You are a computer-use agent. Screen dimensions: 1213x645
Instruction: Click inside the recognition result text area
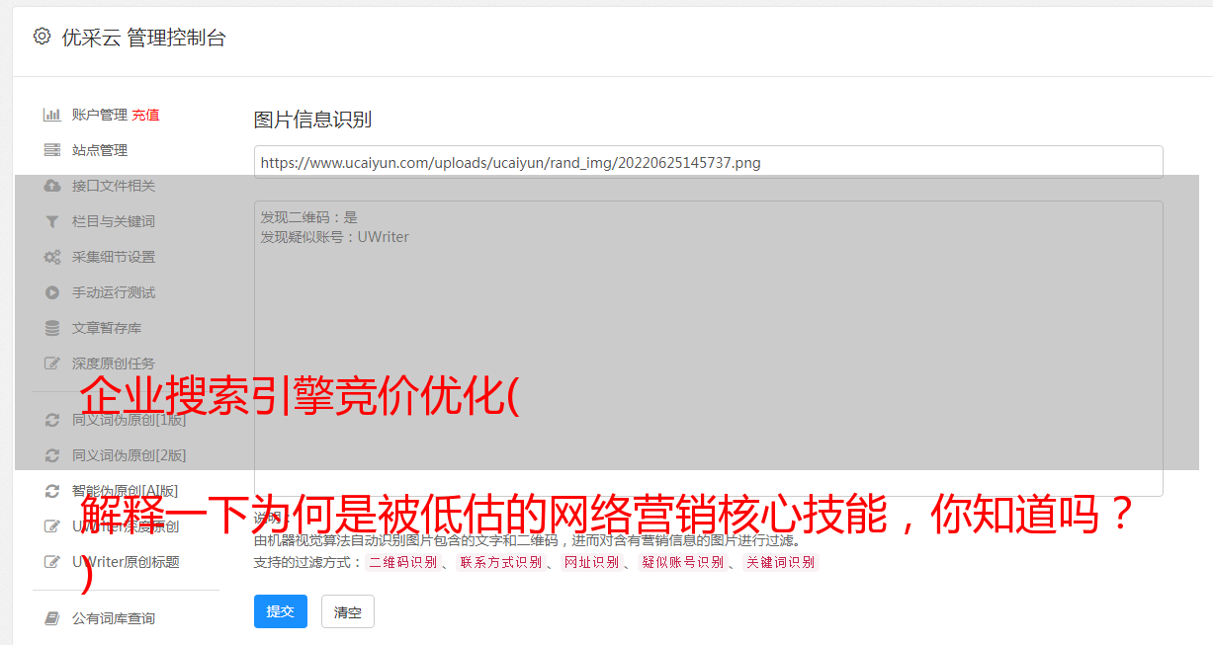pos(708,349)
